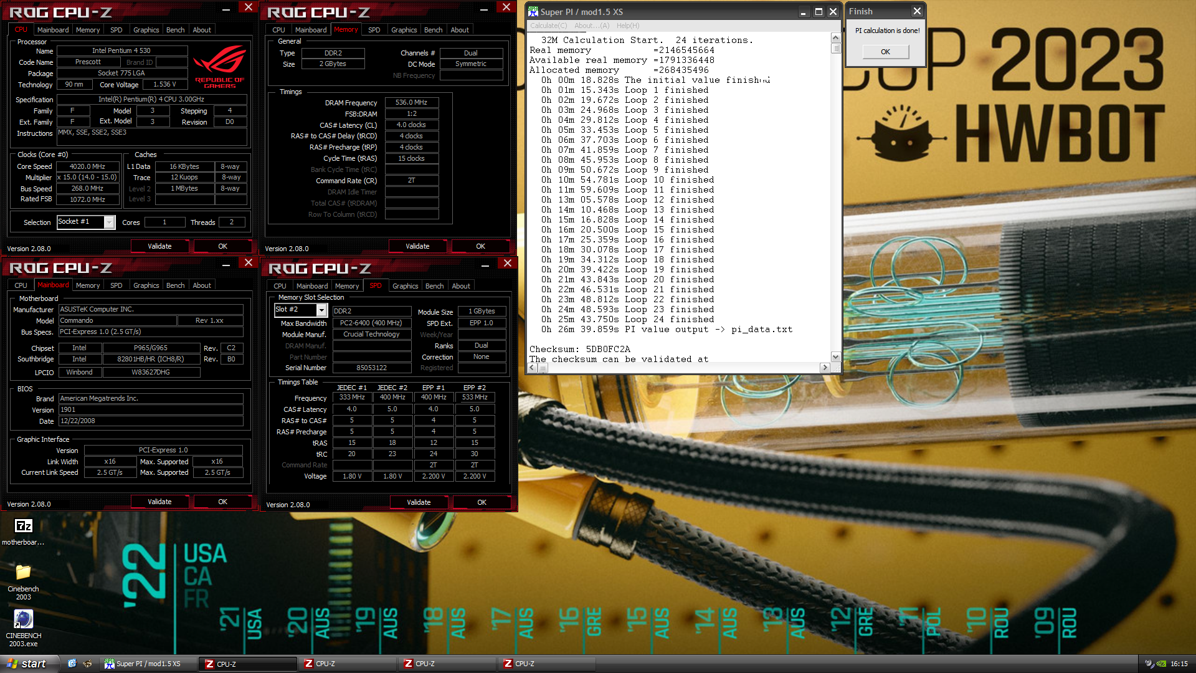Viewport: 1196px width, 673px height.
Task: Click OK in CPU-Z SPD slot window
Action: (x=482, y=502)
